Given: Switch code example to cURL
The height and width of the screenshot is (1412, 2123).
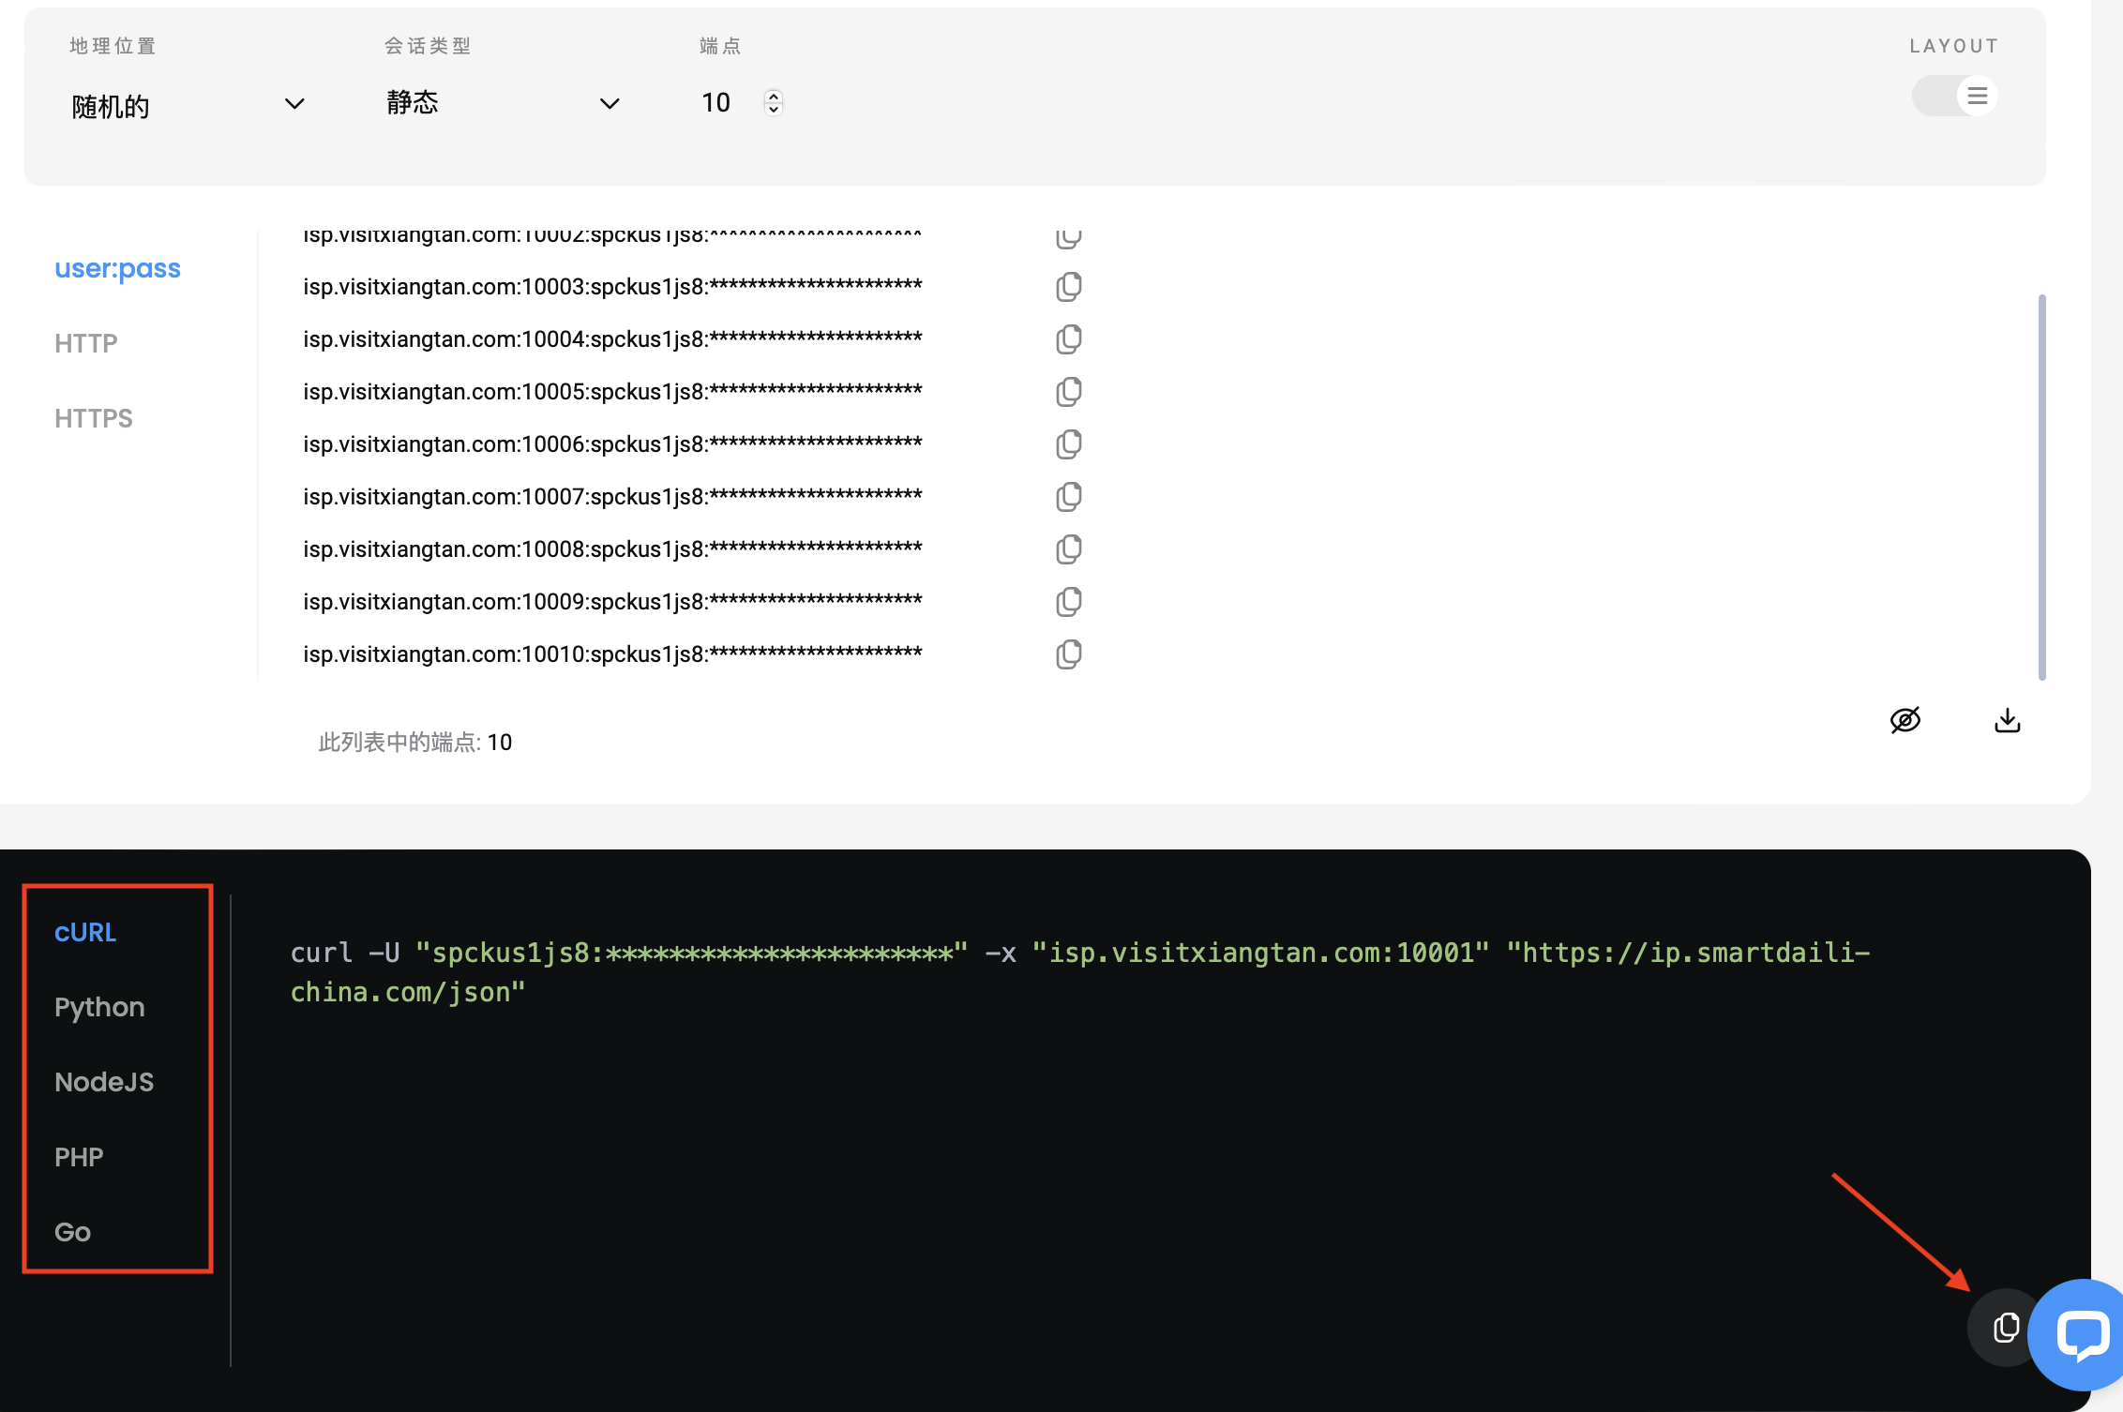Looking at the screenshot, I should pos(85,932).
